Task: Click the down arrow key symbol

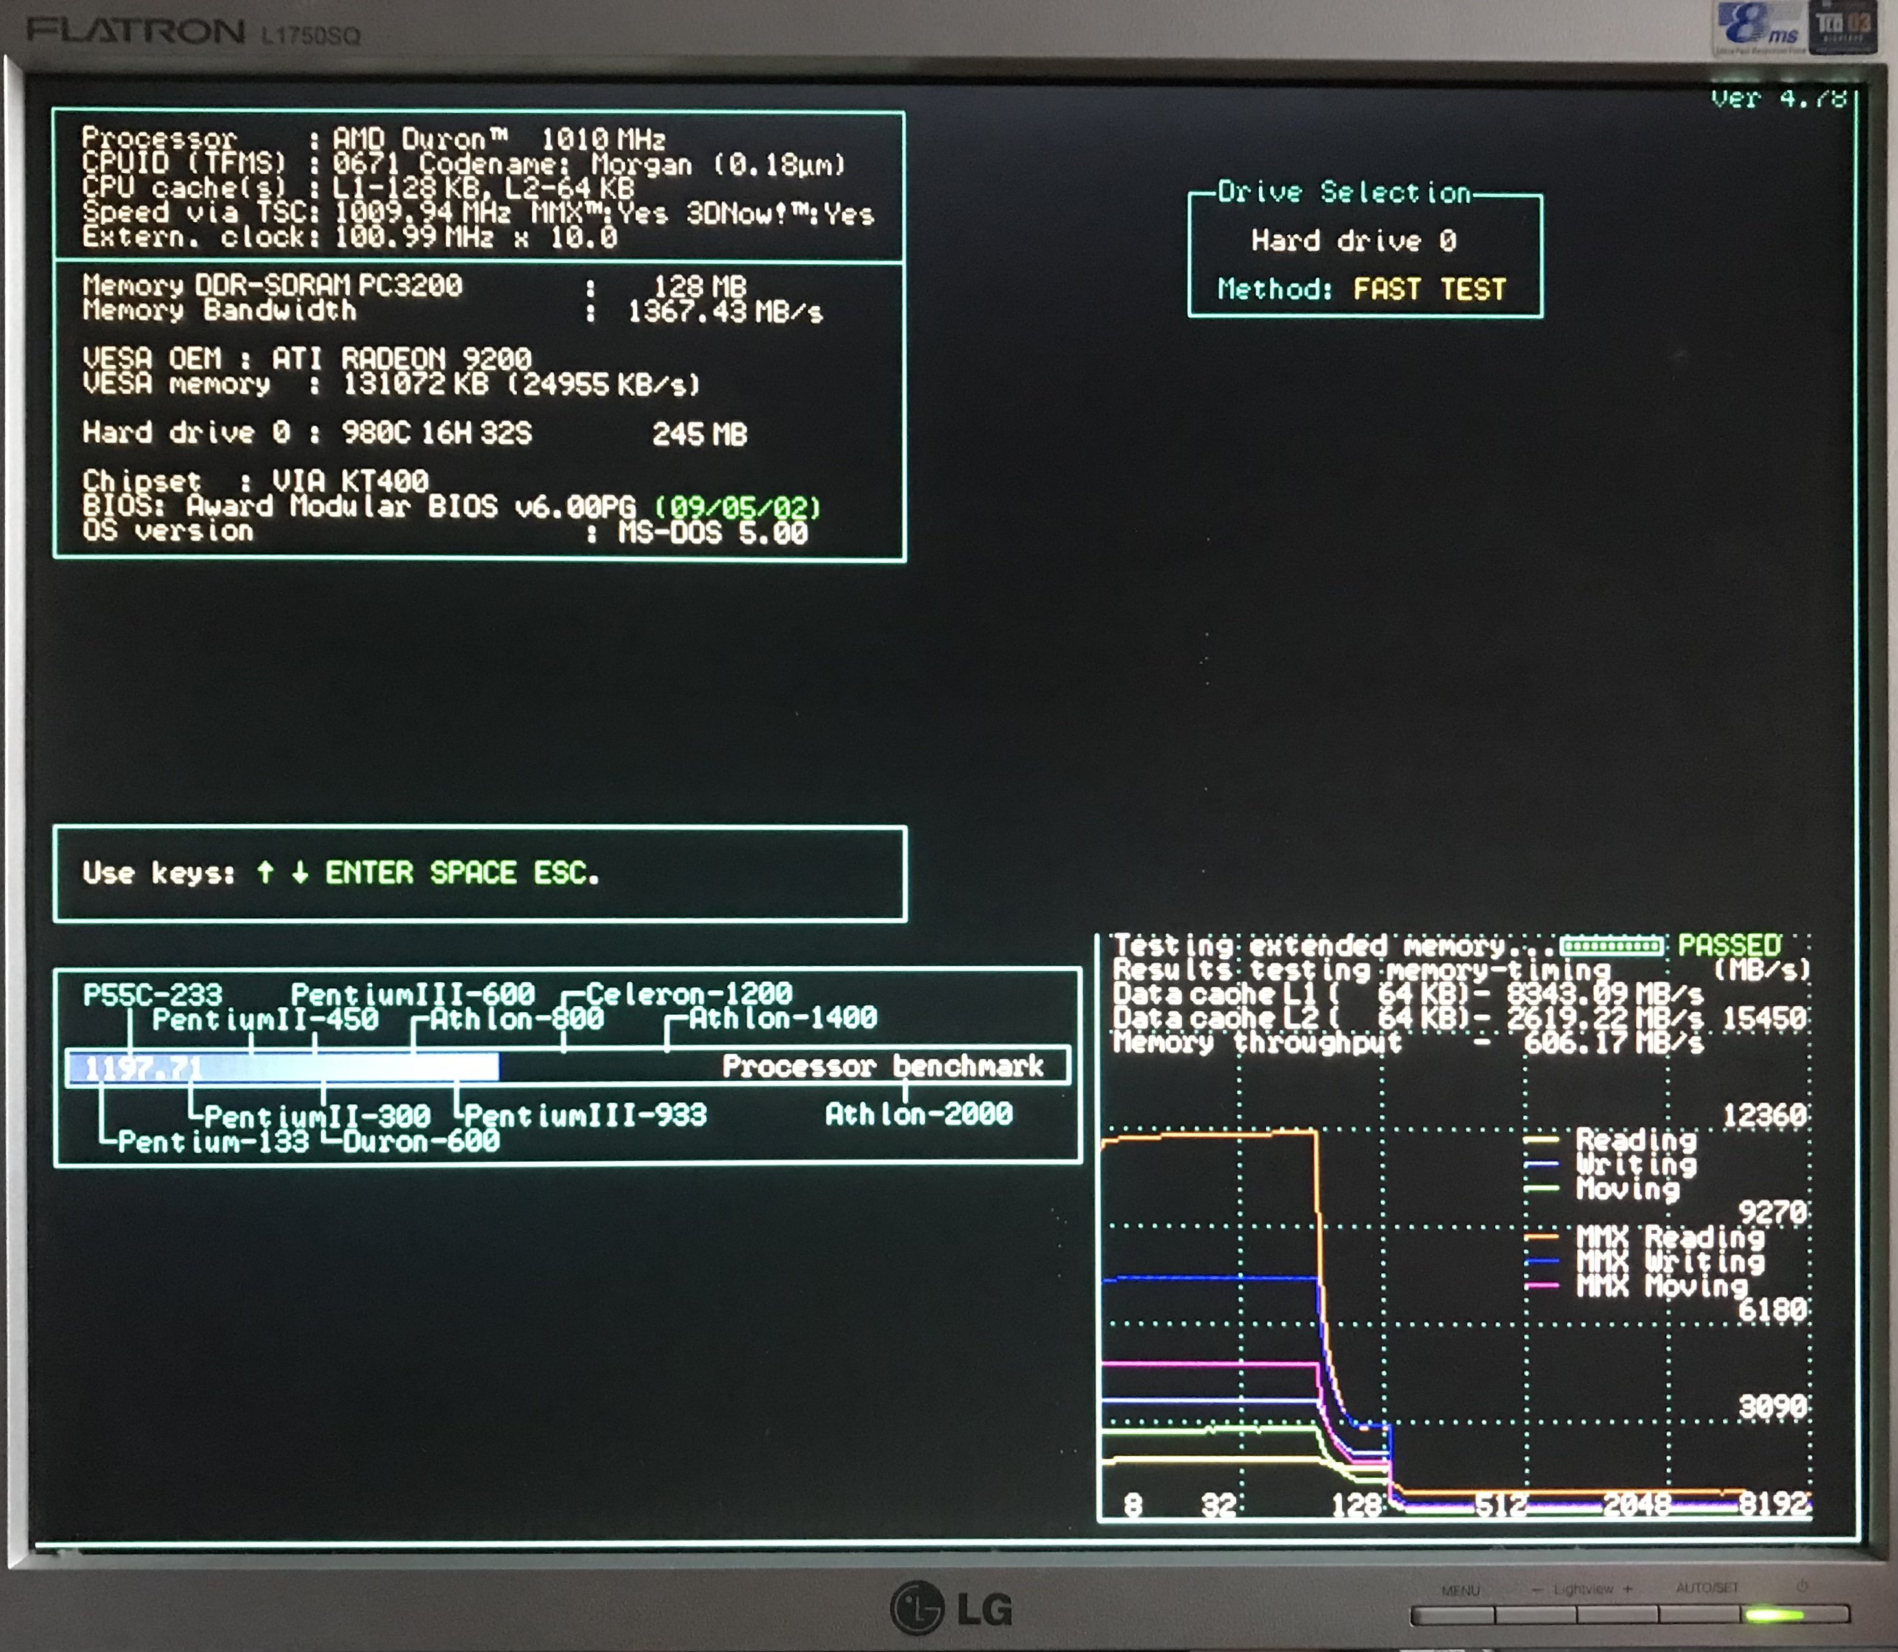Action: pos(300,872)
